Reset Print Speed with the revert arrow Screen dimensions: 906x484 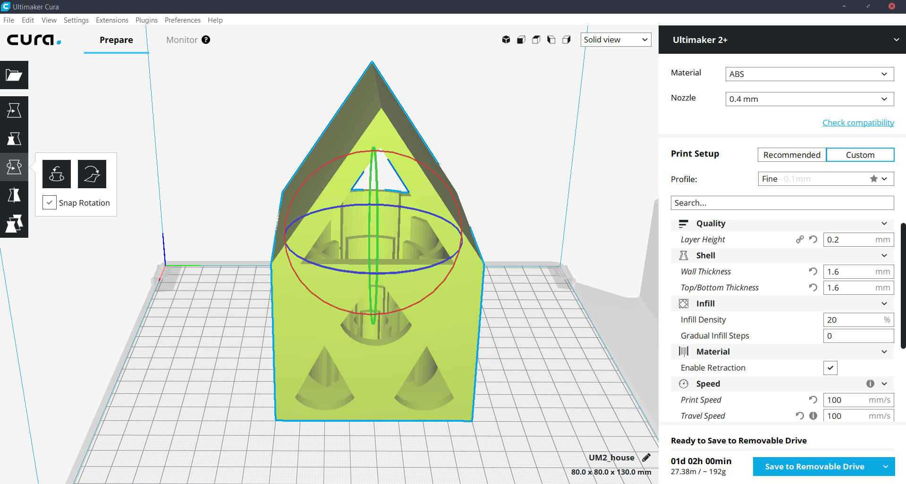(x=813, y=400)
